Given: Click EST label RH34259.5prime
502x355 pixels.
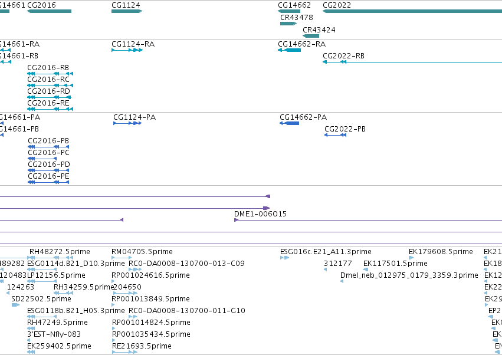Looking at the screenshot, I should pyautogui.click(x=84, y=287).
